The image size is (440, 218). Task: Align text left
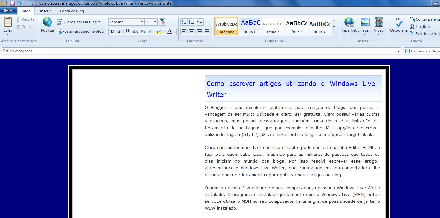click(x=184, y=31)
